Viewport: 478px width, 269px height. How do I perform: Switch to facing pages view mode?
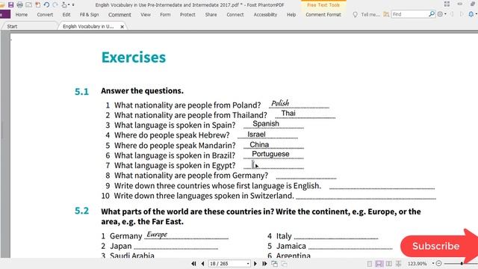pyautogui.click(x=388, y=264)
